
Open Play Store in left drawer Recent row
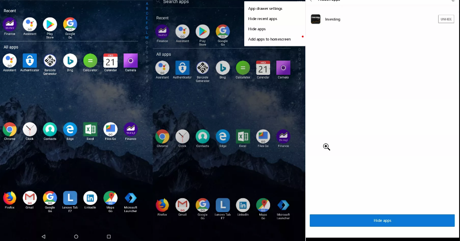coord(50,25)
